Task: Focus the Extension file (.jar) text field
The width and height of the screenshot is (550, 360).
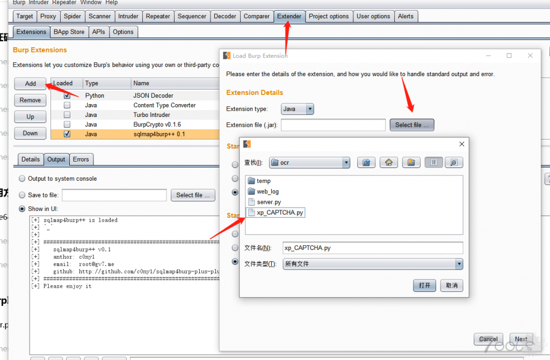Action: (333, 125)
